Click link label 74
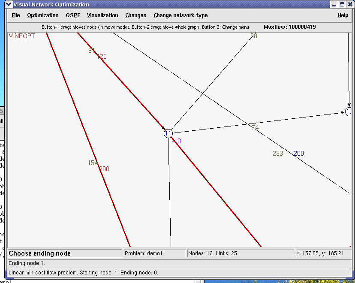 pos(255,128)
